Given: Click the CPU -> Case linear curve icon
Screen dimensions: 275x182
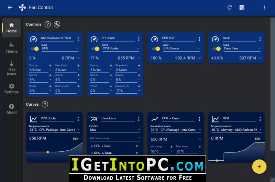Looking at the screenshot, I should [x=155, y=119].
